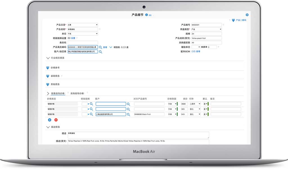Click 查看 link next to 配件BOM
288x170 pixels.
(198, 52)
